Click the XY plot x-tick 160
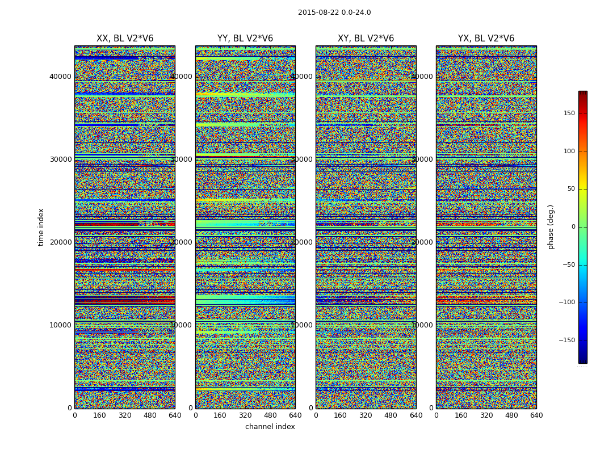This screenshot has width=596, height=454. click(341, 415)
